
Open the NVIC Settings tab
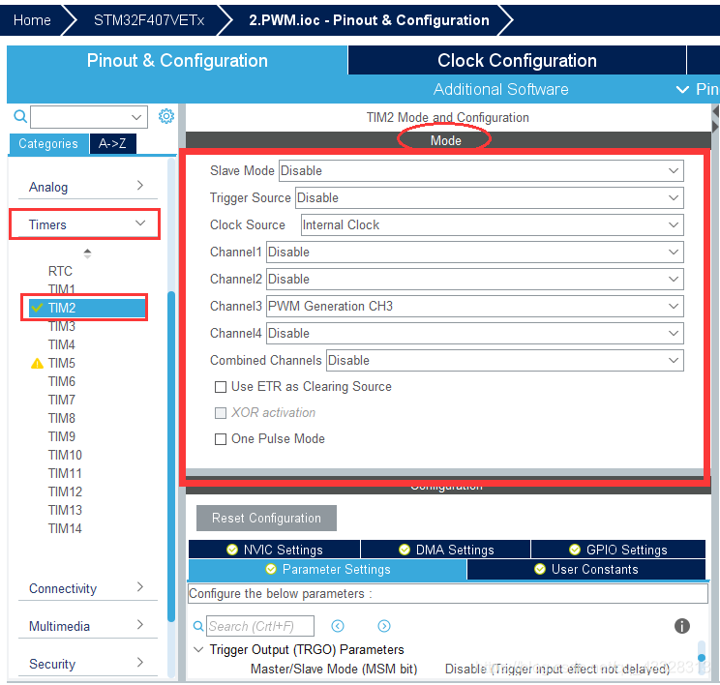point(274,550)
